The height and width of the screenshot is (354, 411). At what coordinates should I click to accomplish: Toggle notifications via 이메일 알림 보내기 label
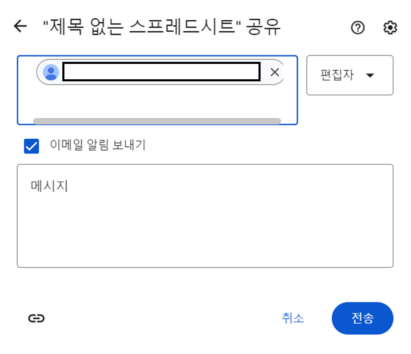click(x=98, y=145)
